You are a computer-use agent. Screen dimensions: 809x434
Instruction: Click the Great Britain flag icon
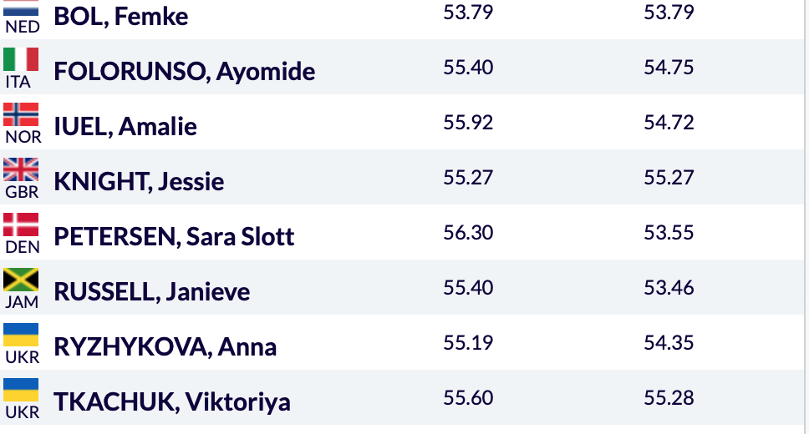21,169
